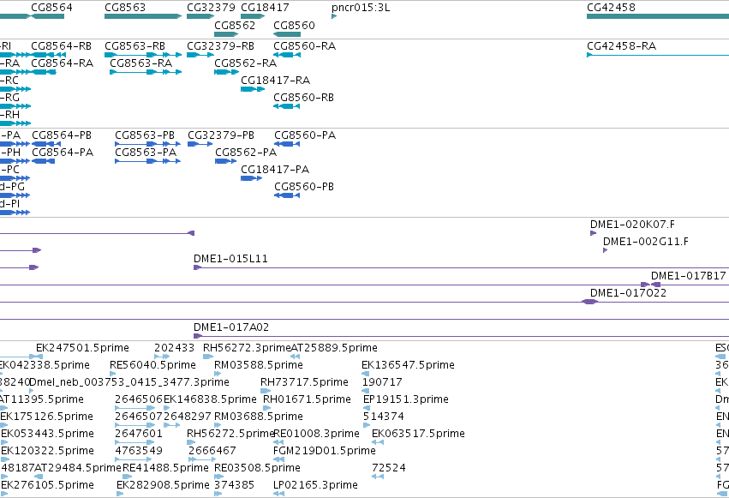Select protein CG8560-PA label
Viewport: 729px width, 498px height.
pos(305,135)
